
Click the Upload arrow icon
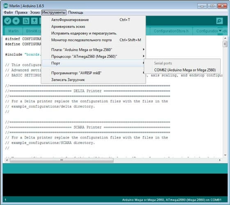tap(16, 21)
